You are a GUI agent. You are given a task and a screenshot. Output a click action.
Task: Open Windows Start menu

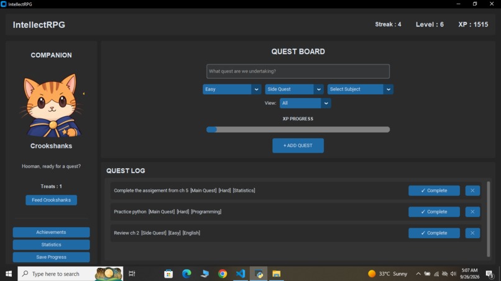point(9,274)
